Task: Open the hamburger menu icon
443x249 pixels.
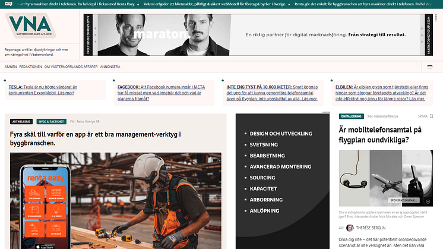Action: coord(430,67)
